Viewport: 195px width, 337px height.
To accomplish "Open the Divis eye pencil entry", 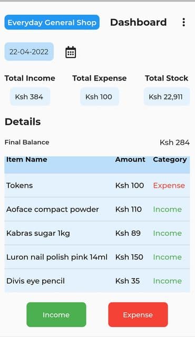I will 97,281.
